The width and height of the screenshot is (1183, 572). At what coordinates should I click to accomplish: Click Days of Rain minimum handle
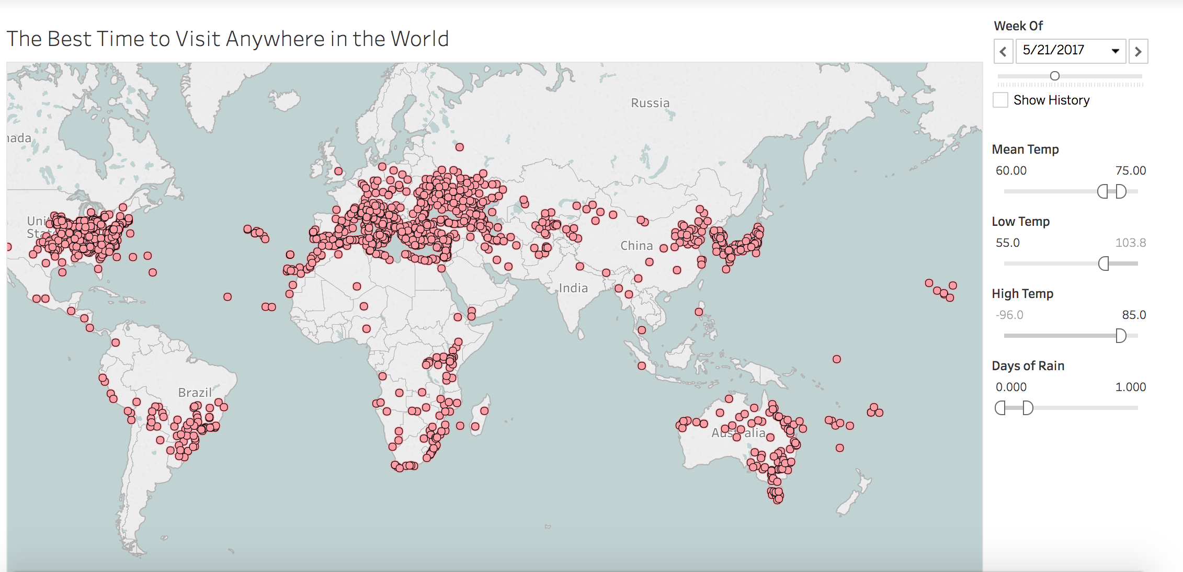(1000, 408)
